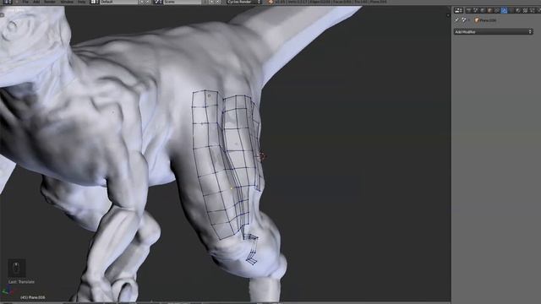Click the Default screen layout name field

[x=118, y=2]
